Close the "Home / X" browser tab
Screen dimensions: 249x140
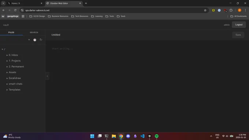41,3
